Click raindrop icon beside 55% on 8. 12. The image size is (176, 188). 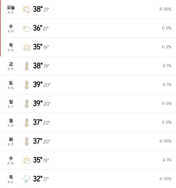click(x=161, y=9)
